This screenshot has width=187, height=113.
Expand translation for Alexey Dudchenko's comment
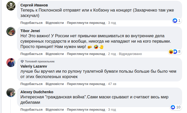point(86,110)
